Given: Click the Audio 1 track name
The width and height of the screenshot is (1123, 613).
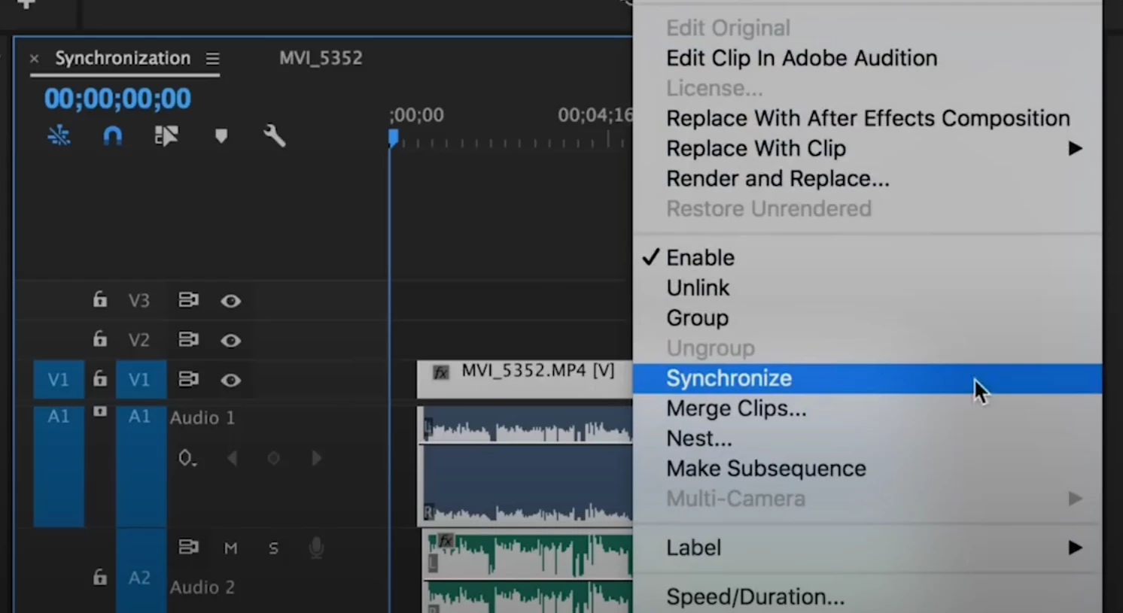Looking at the screenshot, I should pyautogui.click(x=202, y=417).
